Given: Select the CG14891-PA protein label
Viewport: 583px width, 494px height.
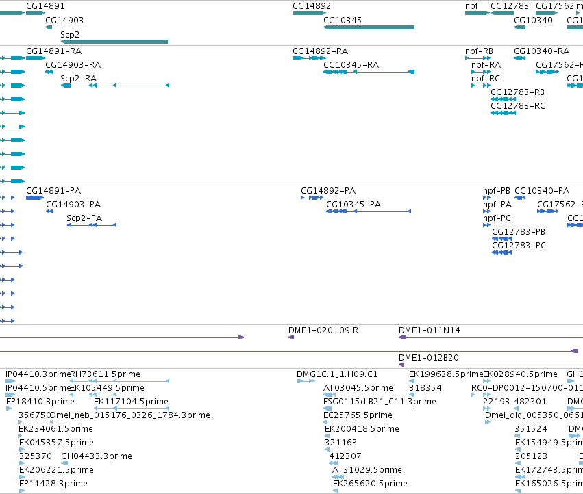Looking at the screenshot, I should pyautogui.click(x=53, y=191).
